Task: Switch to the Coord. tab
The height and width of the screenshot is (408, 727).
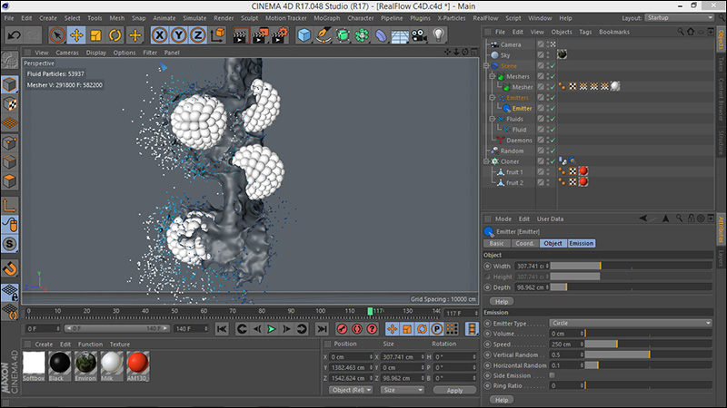Action: (x=525, y=243)
